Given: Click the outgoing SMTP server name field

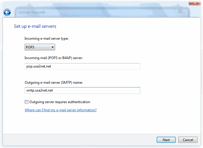Looking at the screenshot, I should coord(82,90).
